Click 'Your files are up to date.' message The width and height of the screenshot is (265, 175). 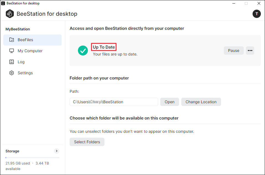(115, 54)
